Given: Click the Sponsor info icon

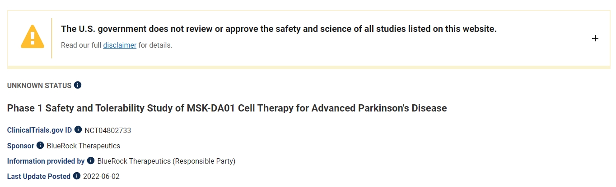Looking at the screenshot, I should pos(40,145).
